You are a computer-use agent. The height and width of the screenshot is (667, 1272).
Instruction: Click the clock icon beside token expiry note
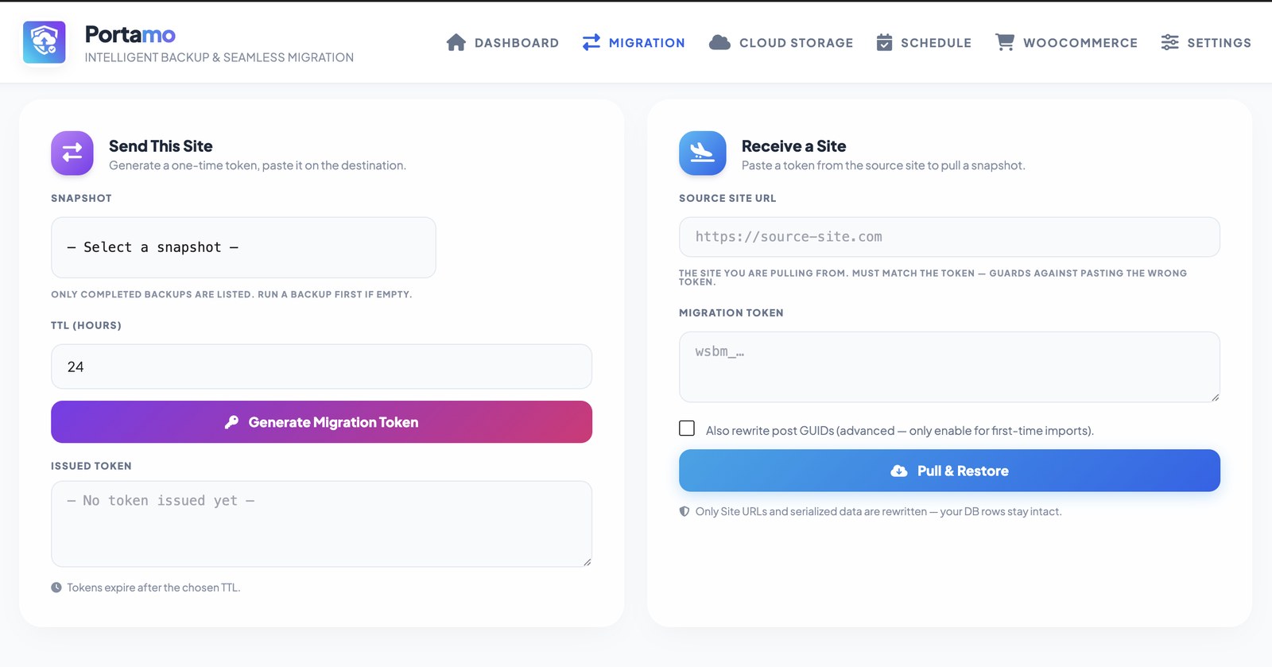[x=56, y=588]
